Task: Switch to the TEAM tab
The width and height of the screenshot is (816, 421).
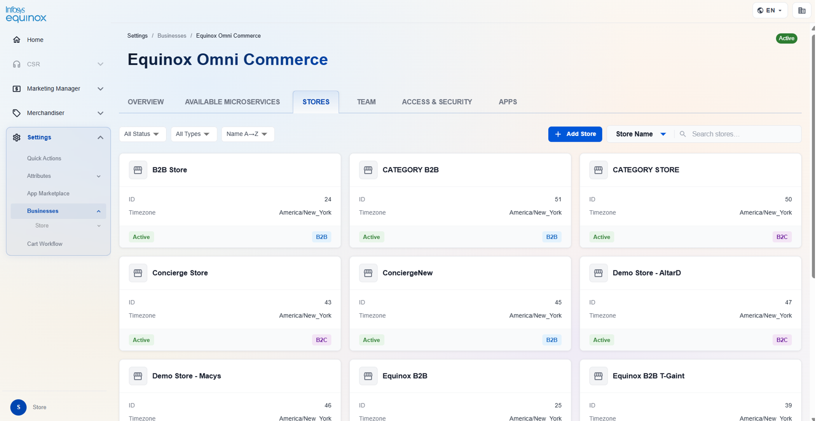Action: point(366,102)
